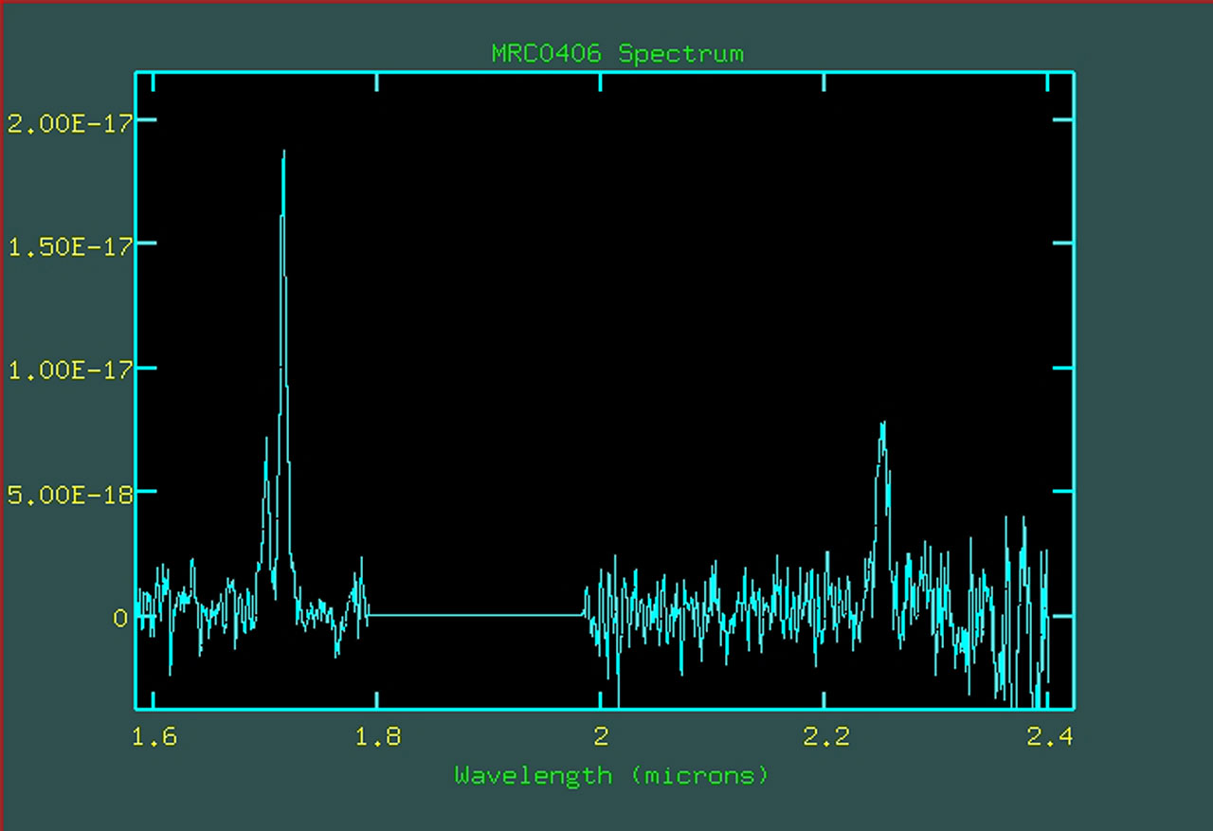Click the "Wavelength (microns)" axis label
Image resolution: width=1213 pixels, height=831 pixels.
tap(611, 775)
